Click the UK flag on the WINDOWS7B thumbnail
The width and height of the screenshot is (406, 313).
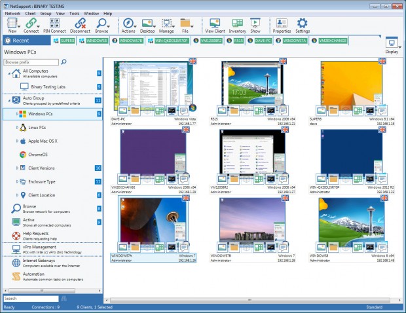285,198
